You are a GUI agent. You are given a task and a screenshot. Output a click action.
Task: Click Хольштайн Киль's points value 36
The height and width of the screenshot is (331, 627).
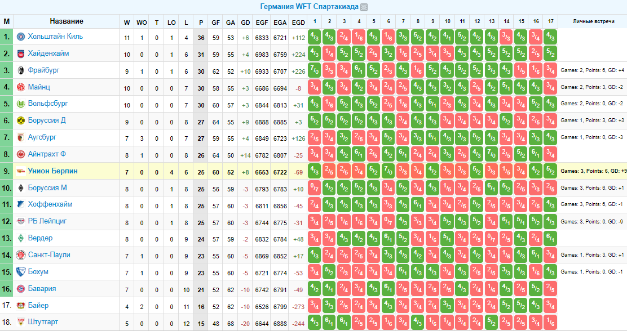pos(201,38)
